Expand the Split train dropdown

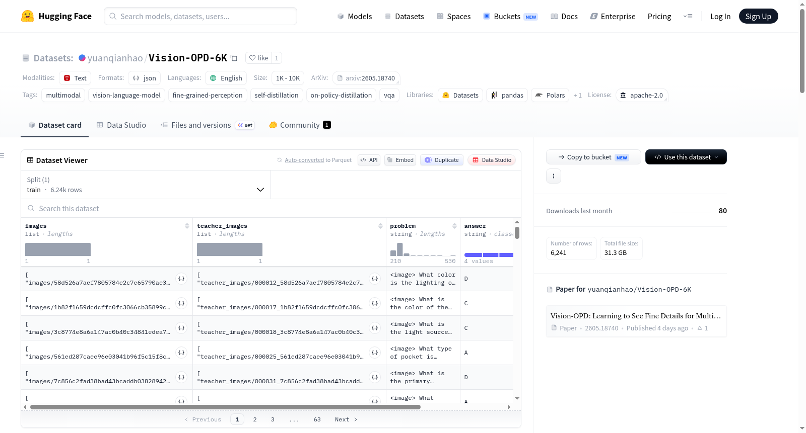click(146, 185)
